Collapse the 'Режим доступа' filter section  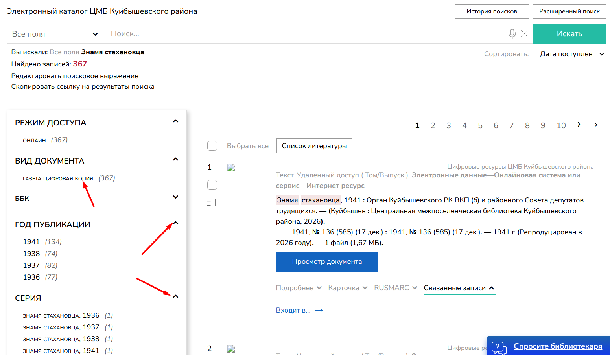[175, 121]
